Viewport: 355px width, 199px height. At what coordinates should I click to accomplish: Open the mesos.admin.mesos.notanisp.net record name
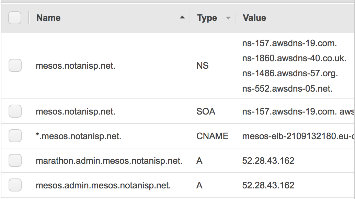click(x=103, y=185)
